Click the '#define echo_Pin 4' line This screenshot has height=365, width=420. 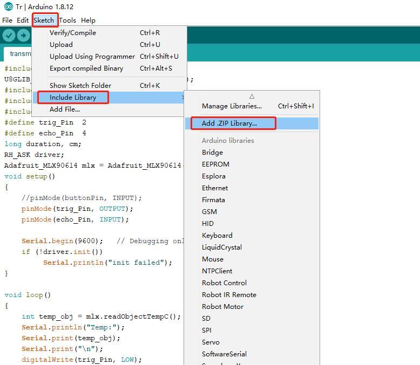(x=45, y=133)
